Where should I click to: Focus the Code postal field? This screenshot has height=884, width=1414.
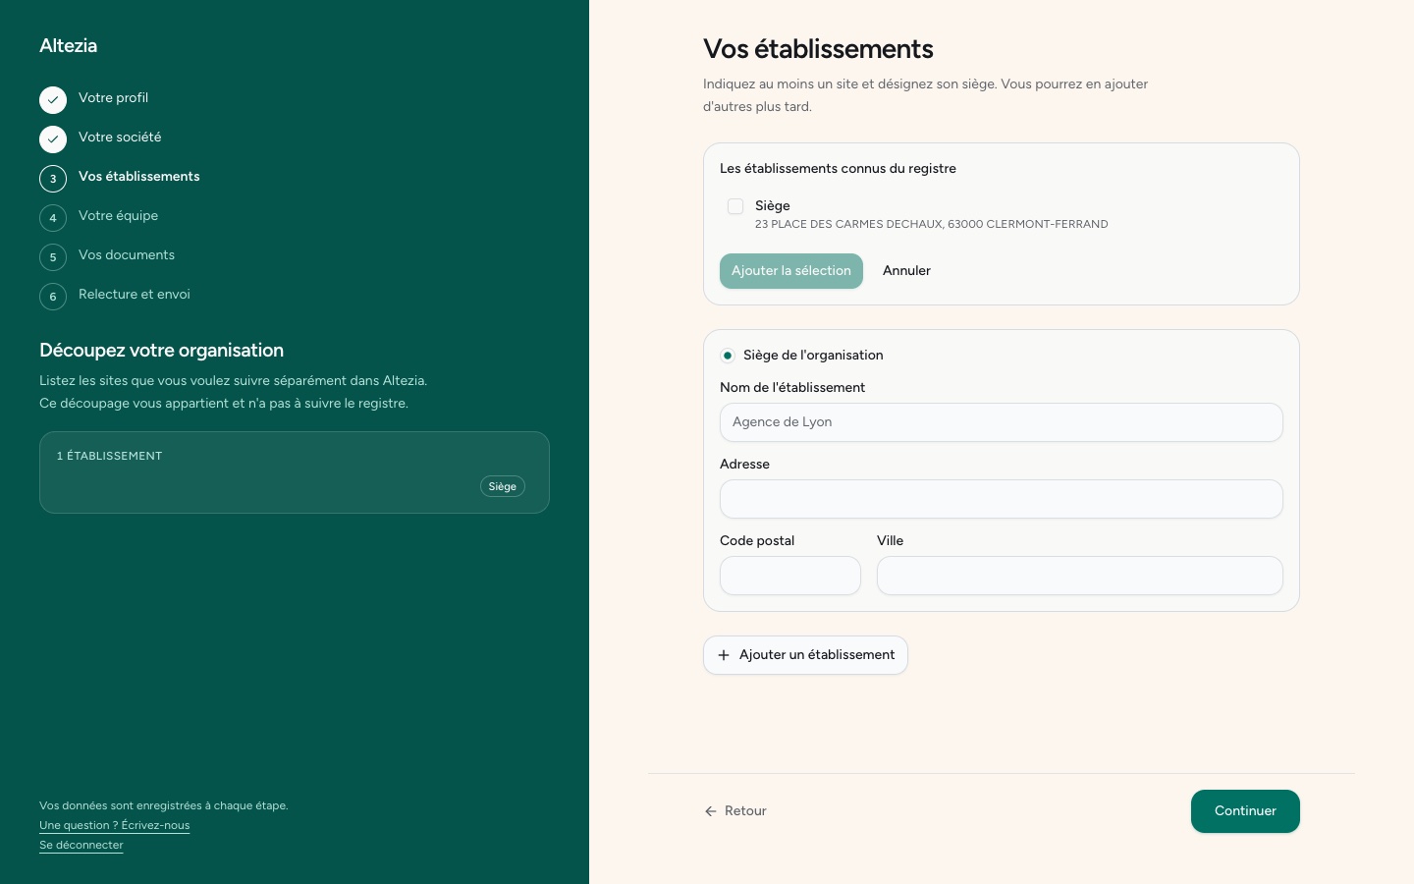pyautogui.click(x=790, y=576)
